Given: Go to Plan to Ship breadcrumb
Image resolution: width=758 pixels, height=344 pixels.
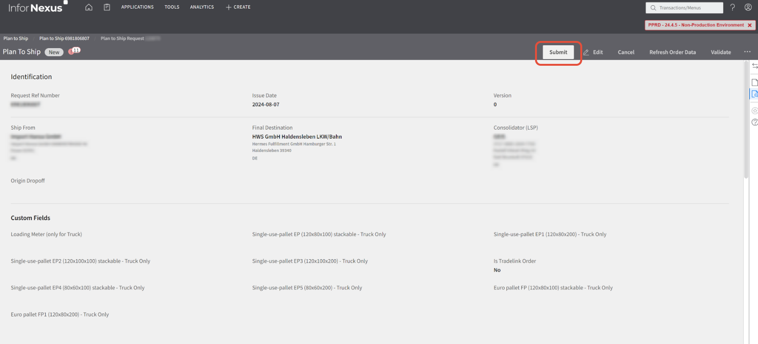Looking at the screenshot, I should (x=16, y=39).
